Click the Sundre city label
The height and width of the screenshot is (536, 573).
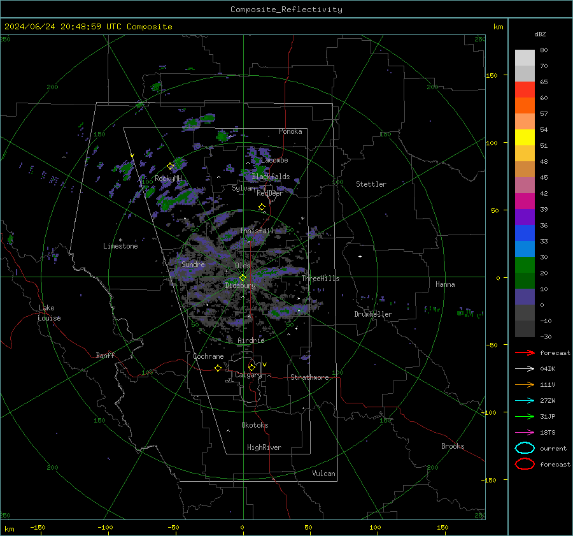(193, 264)
